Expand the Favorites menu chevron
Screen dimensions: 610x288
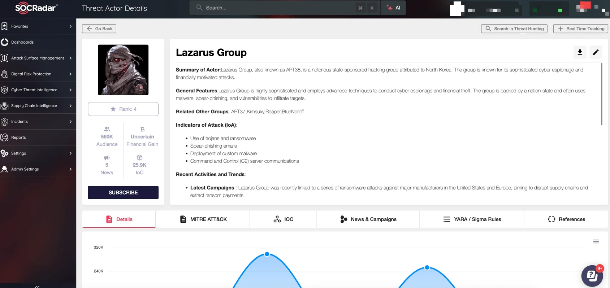70,26
